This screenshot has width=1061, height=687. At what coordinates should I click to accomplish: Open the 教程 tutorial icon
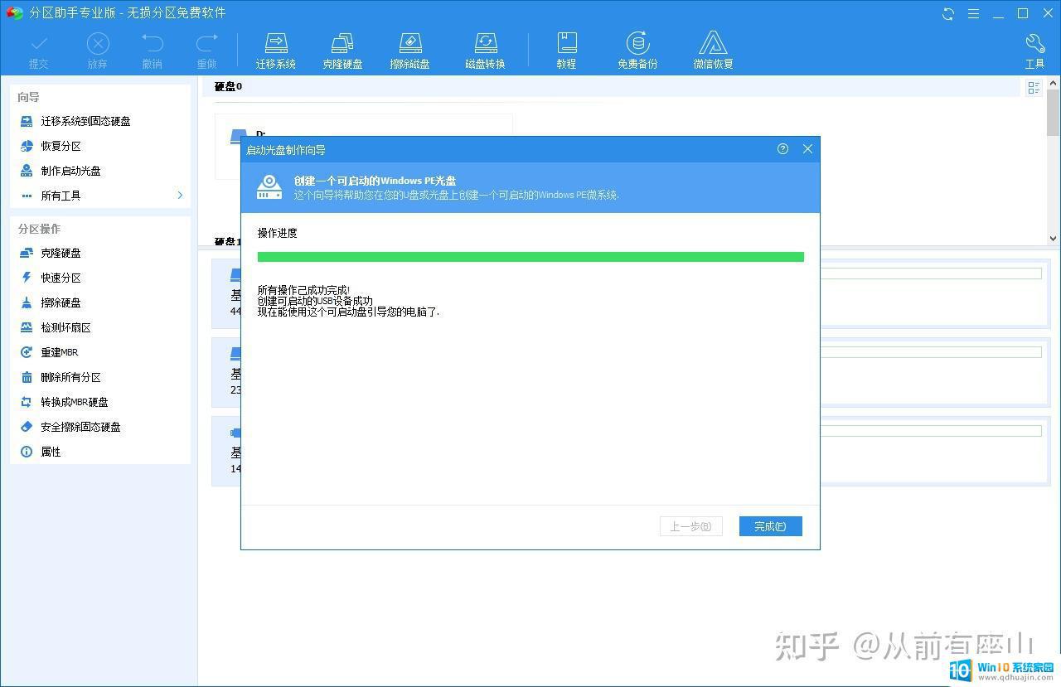(x=566, y=51)
